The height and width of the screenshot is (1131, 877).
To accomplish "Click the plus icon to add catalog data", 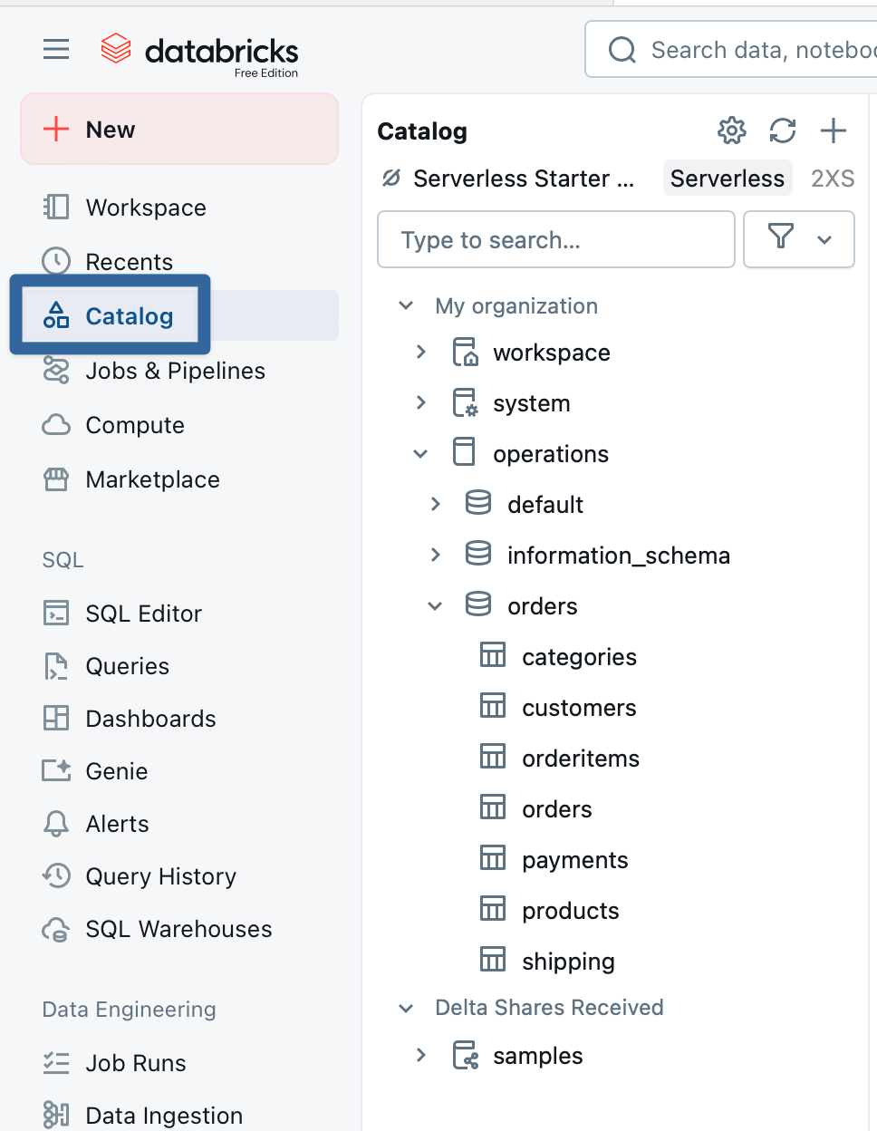I will 834,130.
